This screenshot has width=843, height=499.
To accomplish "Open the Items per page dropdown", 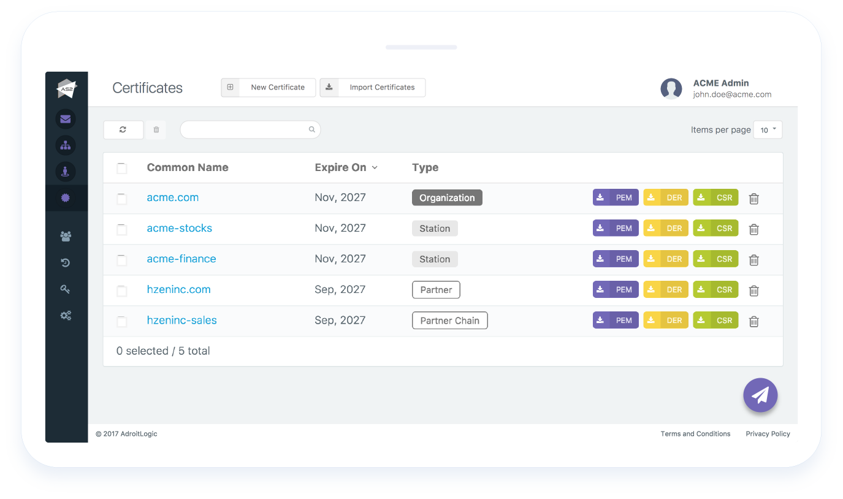I will click(768, 130).
